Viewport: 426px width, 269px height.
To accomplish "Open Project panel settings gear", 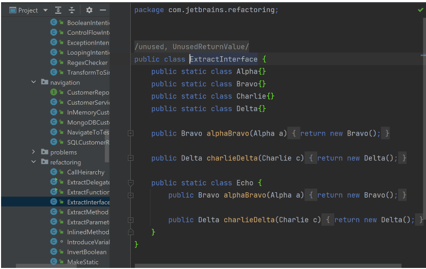I will 89,11.
